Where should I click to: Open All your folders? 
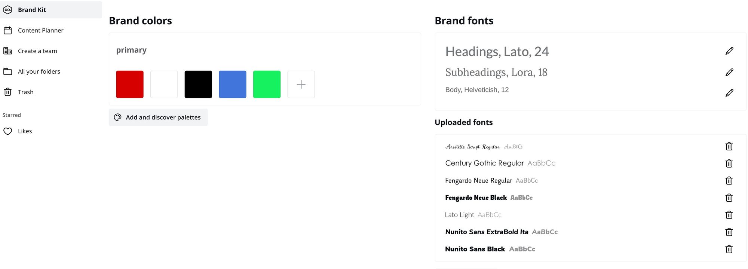click(39, 71)
